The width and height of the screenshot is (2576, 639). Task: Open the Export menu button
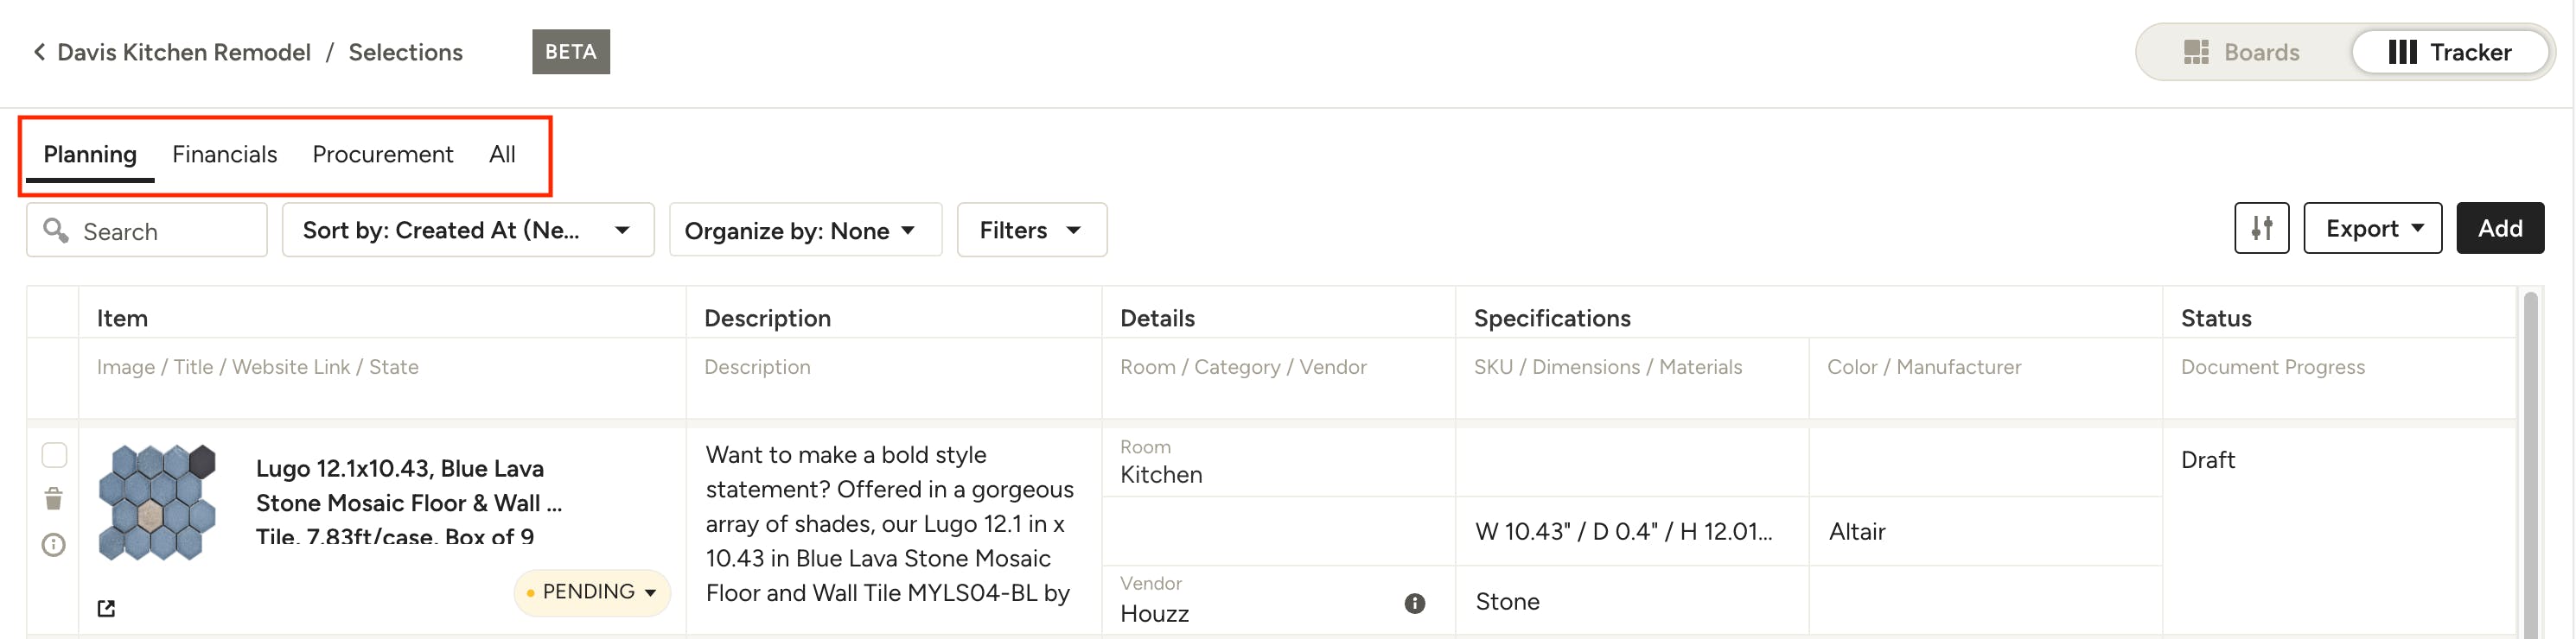2372,229
